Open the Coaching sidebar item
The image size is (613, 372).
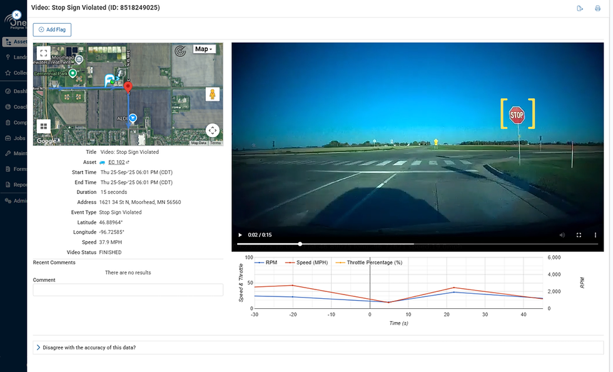(x=13, y=106)
